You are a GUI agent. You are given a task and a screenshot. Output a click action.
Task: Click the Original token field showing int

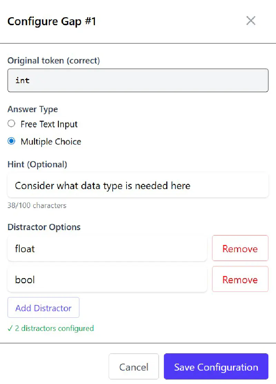pyautogui.click(x=138, y=80)
